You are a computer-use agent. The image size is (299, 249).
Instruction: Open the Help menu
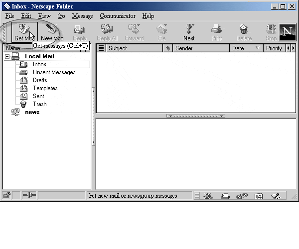(x=148, y=16)
